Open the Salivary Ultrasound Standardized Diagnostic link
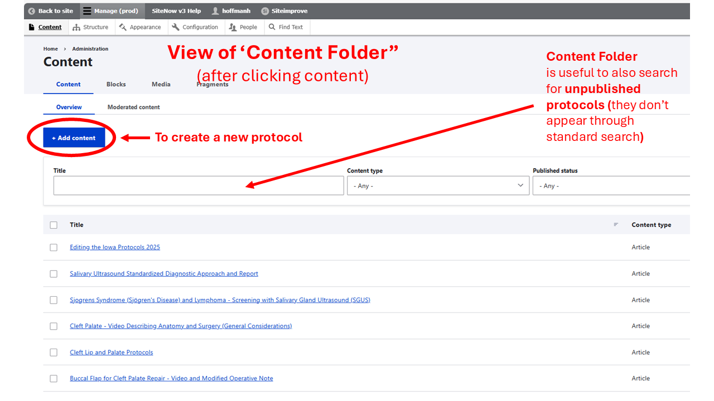 click(x=163, y=273)
